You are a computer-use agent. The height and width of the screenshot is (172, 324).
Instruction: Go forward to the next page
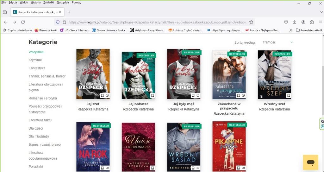(x=14, y=22)
